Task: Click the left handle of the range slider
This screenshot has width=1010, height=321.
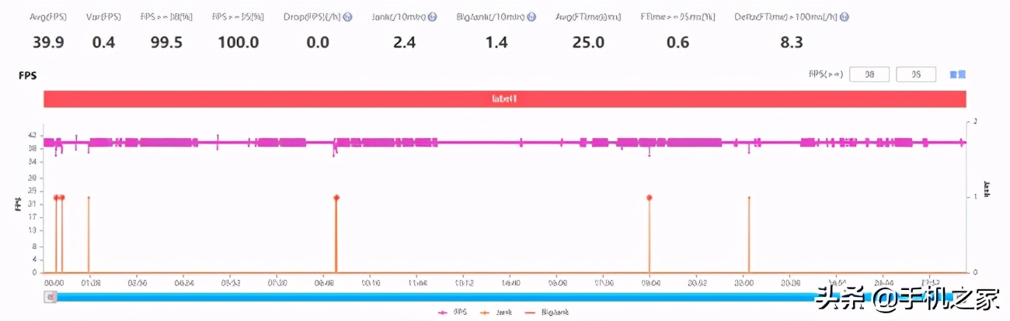Action: 51,296
